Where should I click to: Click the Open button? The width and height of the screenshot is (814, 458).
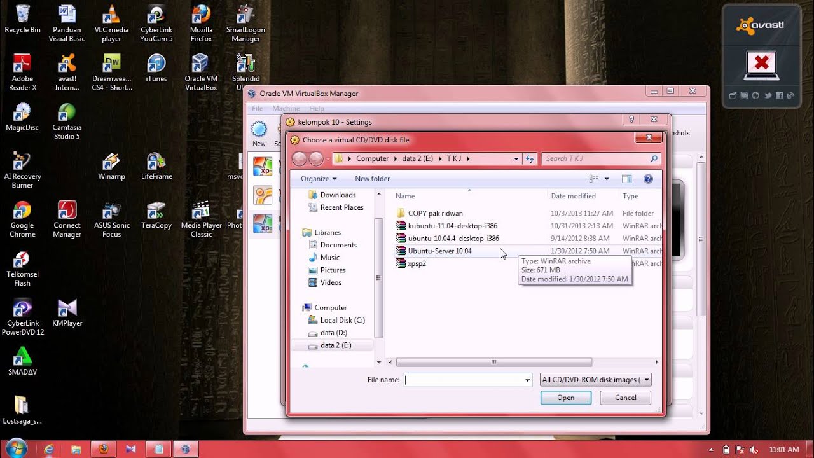565,398
